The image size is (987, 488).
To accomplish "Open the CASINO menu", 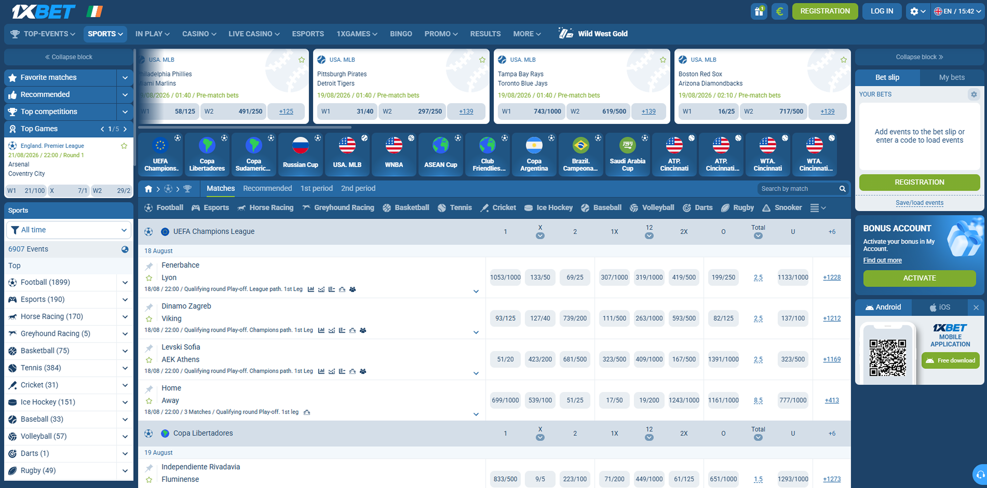I will [x=199, y=34].
